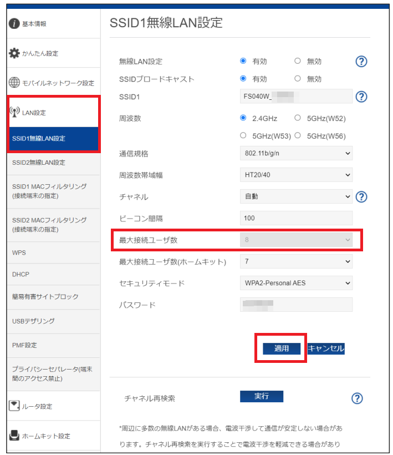This screenshot has width=393, height=455.
Task: Select SSID1無線LAN設定 in sidebar
Action: point(54,139)
